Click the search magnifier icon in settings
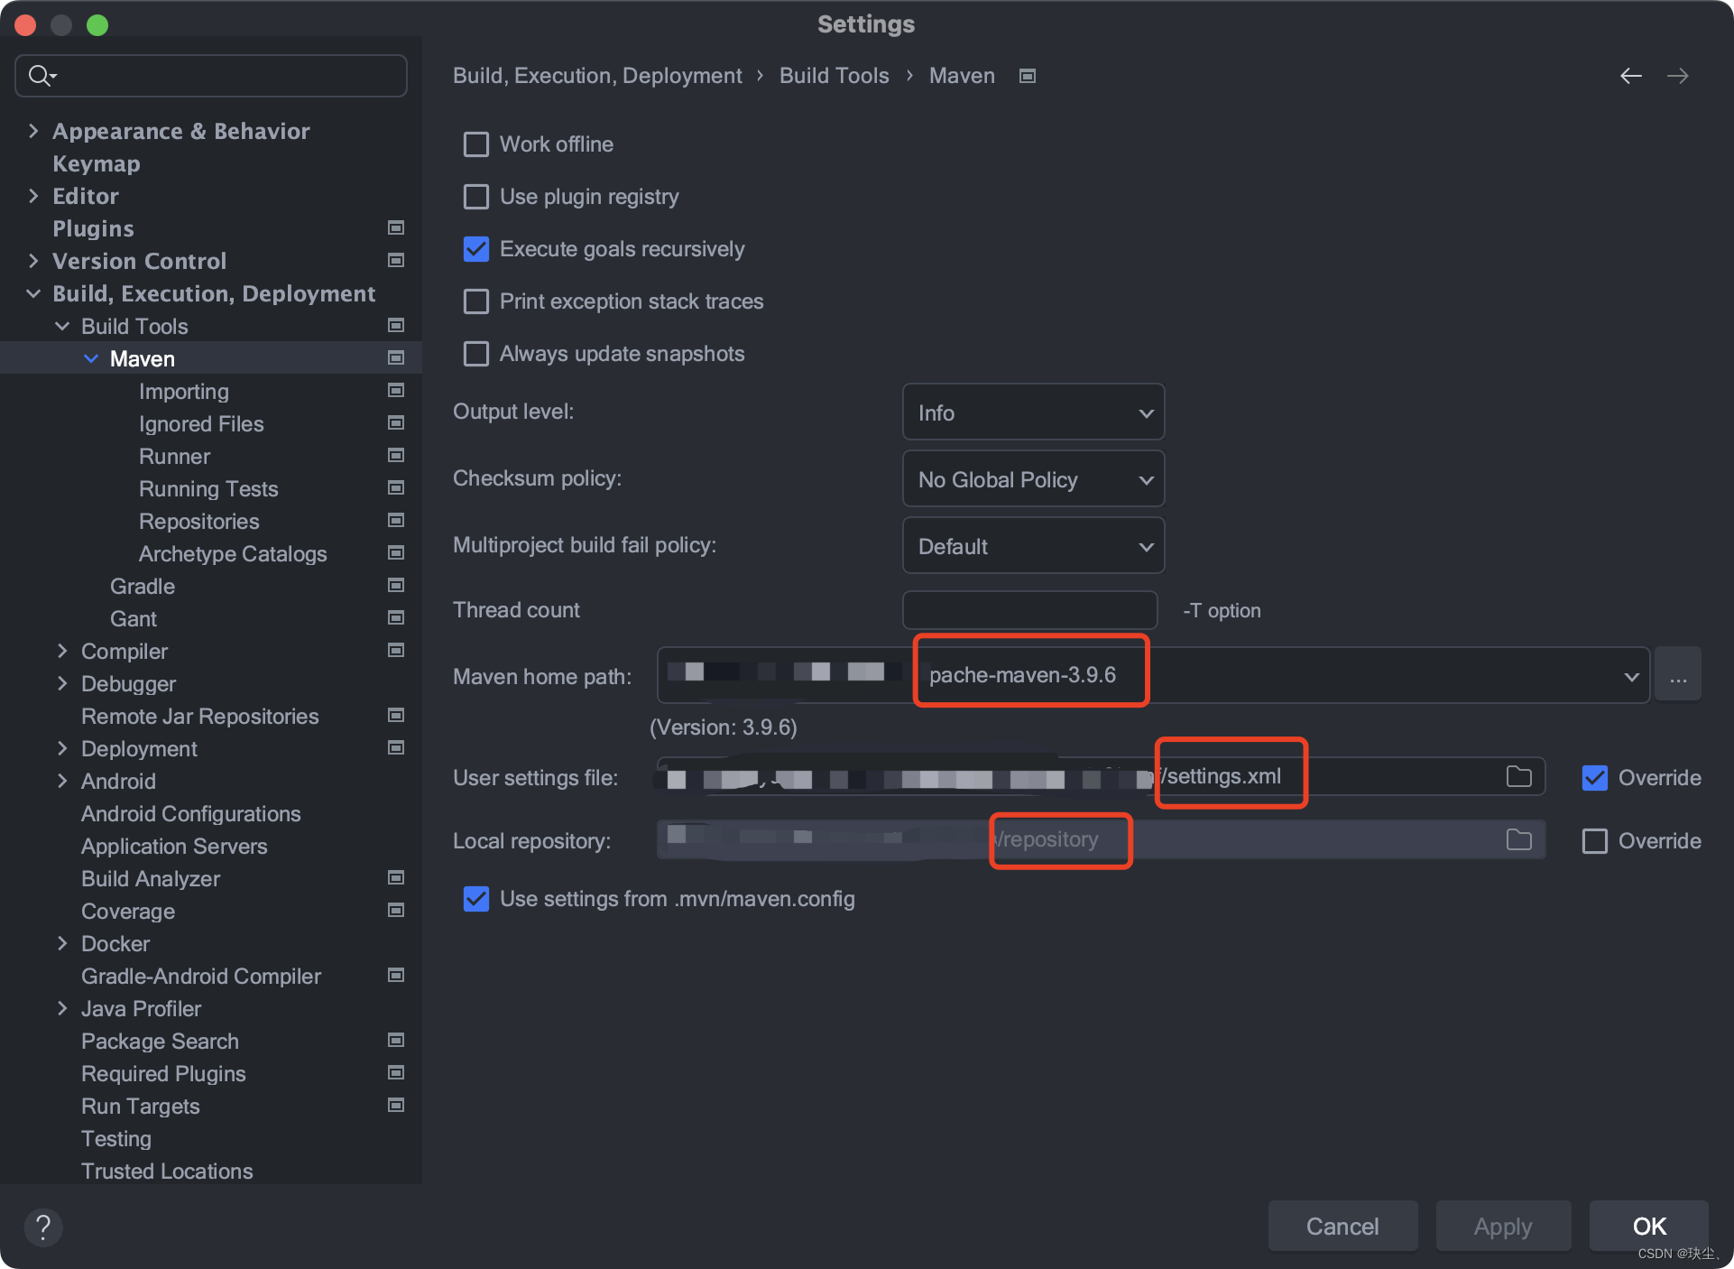Image resolution: width=1734 pixels, height=1269 pixels. (41, 76)
